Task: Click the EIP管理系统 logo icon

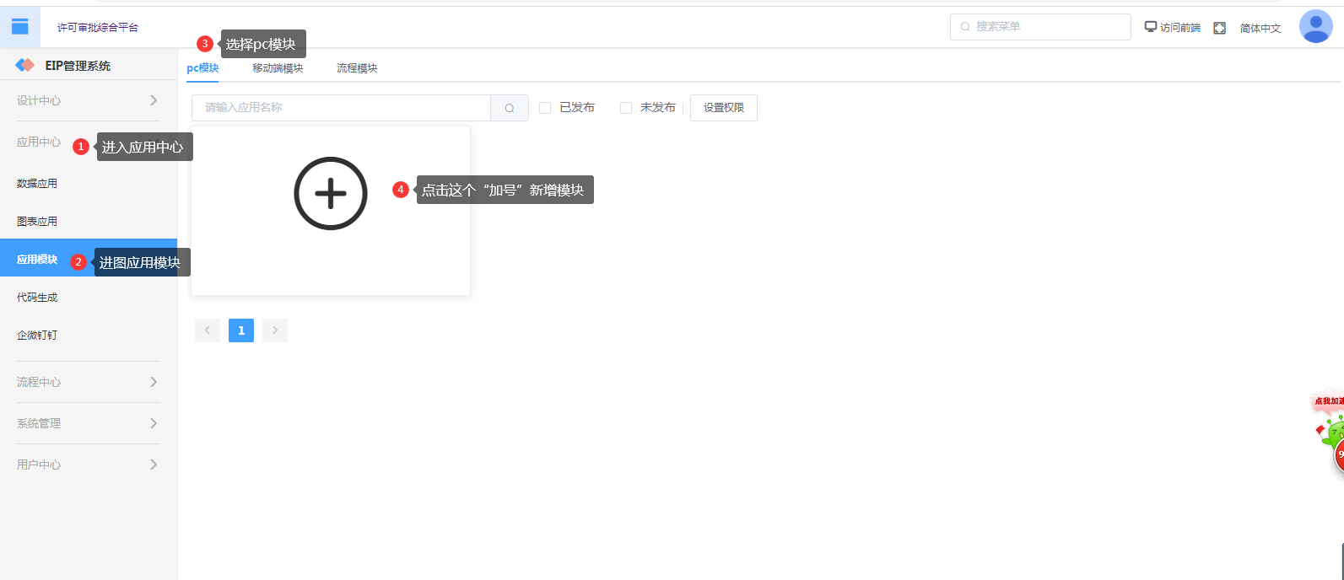Action: click(25, 65)
